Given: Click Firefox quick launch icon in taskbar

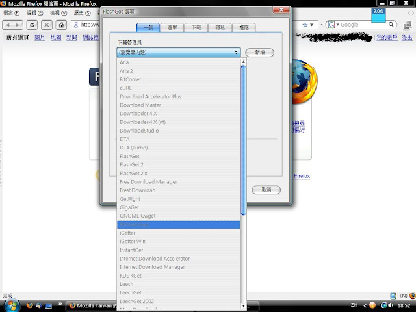Looking at the screenshot, I should point(29,305).
